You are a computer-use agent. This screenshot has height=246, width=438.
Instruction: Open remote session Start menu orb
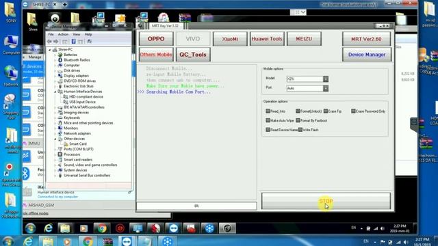pos(30,228)
